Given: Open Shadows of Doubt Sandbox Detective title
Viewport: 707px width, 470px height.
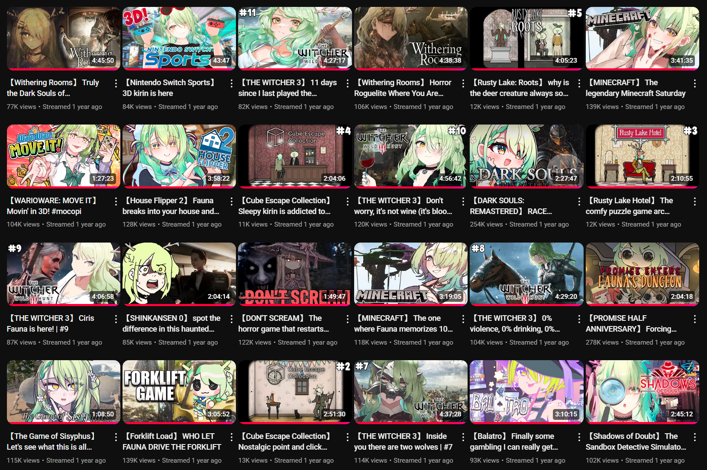Looking at the screenshot, I should click(636, 441).
